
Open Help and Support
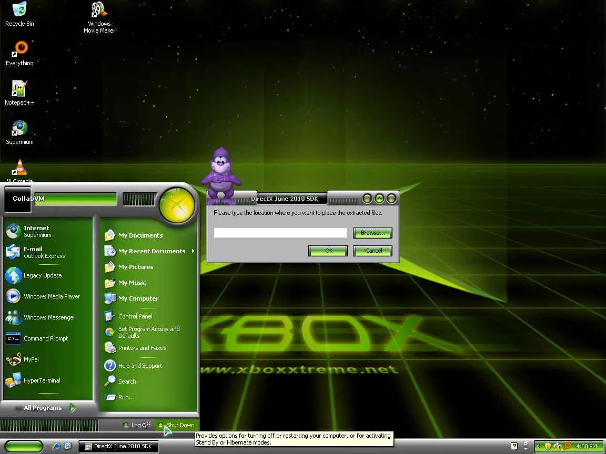149,366
